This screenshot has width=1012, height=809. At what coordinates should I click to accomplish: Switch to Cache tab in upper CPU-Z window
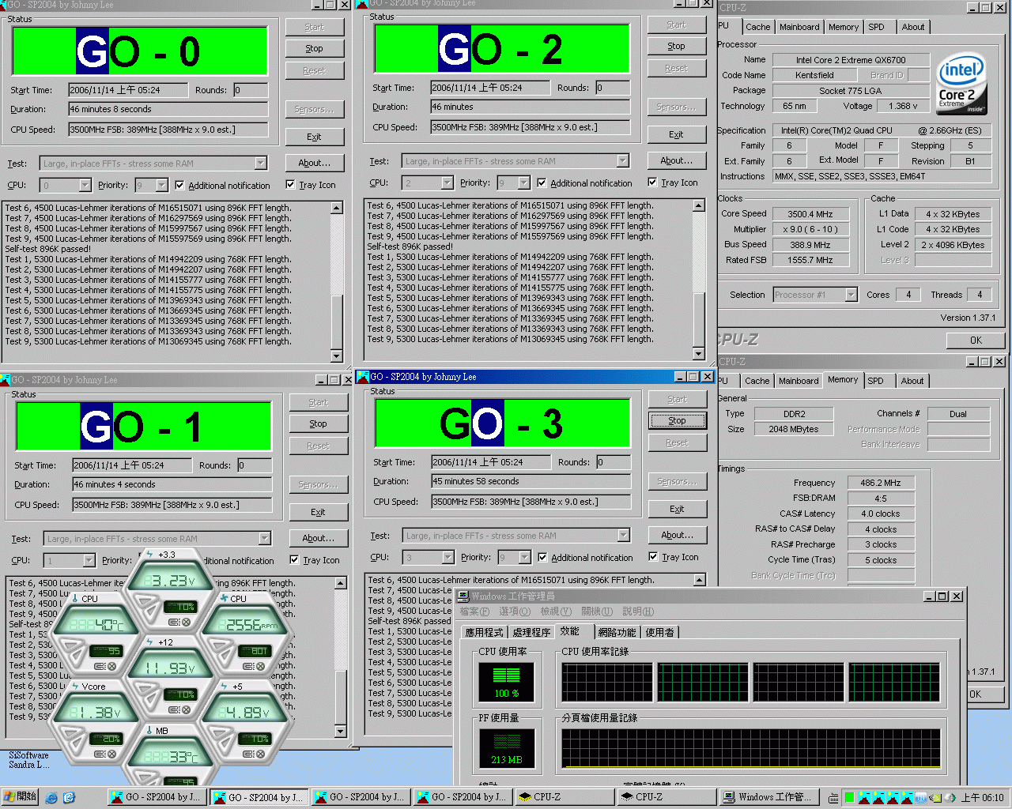pos(757,27)
